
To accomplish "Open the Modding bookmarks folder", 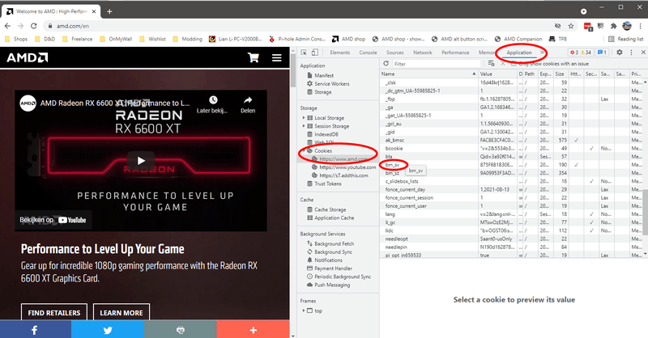I will tap(187, 39).
